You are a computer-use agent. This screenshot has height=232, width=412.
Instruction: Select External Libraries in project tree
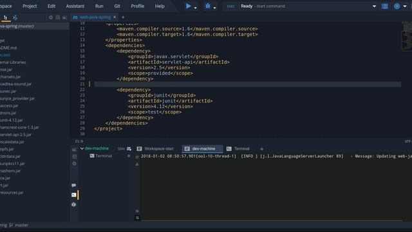[13, 63]
